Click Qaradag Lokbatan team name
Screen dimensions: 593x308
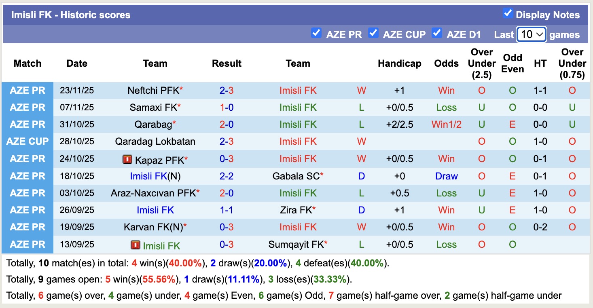click(x=155, y=141)
